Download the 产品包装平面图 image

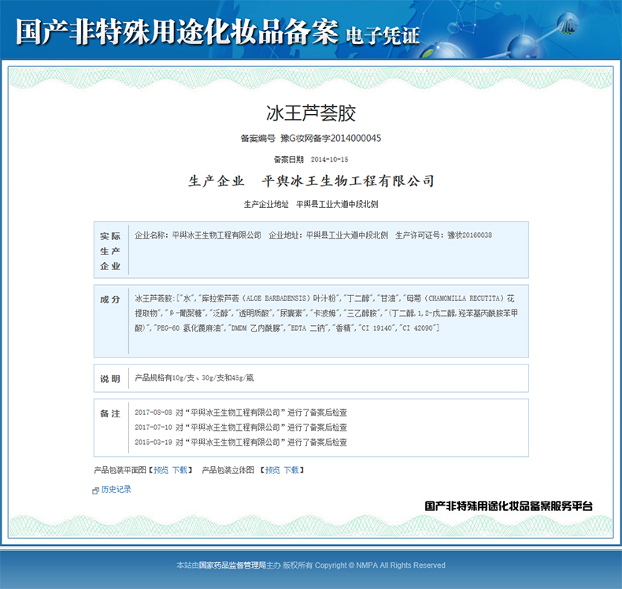(180, 470)
